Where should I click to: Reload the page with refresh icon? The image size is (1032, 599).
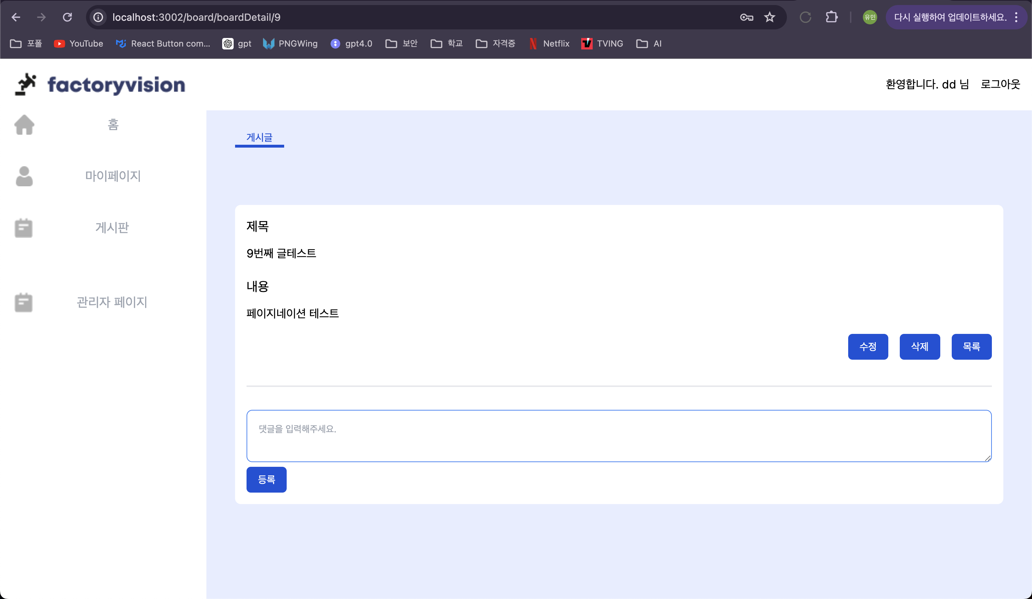click(68, 17)
